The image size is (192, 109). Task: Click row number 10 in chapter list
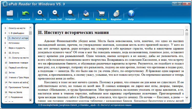(x=6, y=63)
